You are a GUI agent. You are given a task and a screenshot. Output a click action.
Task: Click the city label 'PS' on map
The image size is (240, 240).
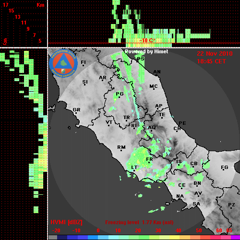point(141,59)
